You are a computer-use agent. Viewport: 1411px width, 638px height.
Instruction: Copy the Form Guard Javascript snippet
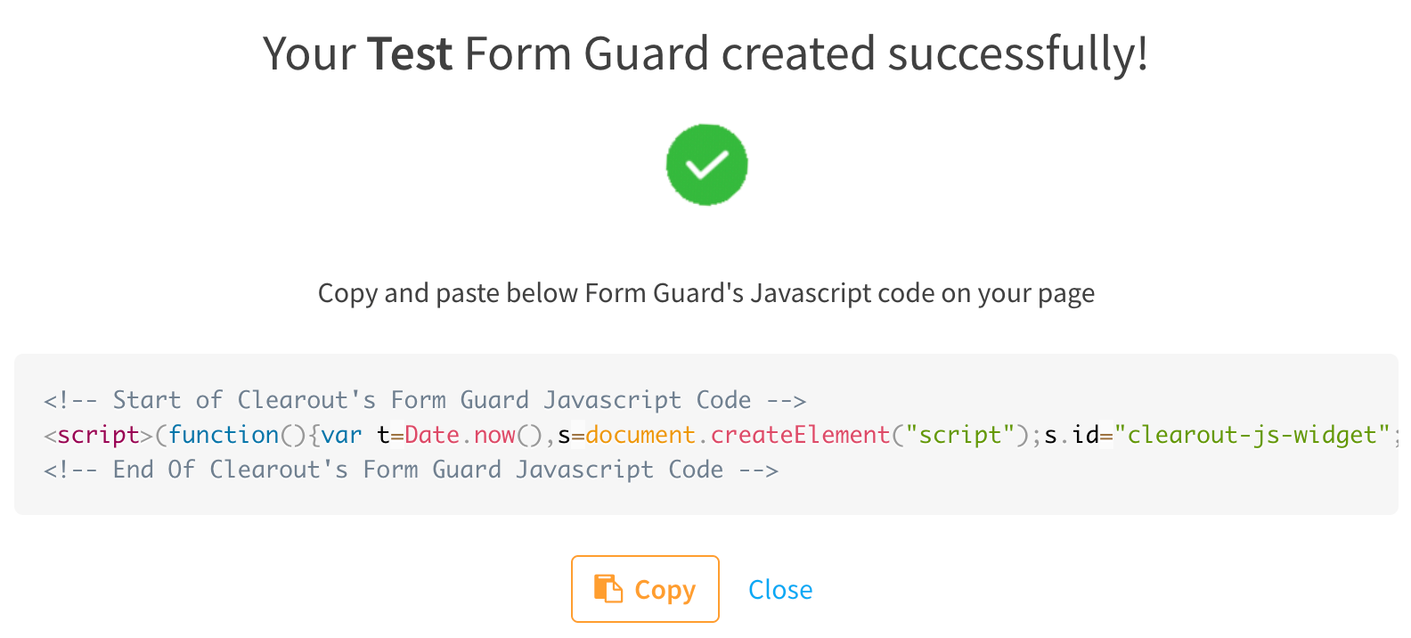click(x=644, y=589)
